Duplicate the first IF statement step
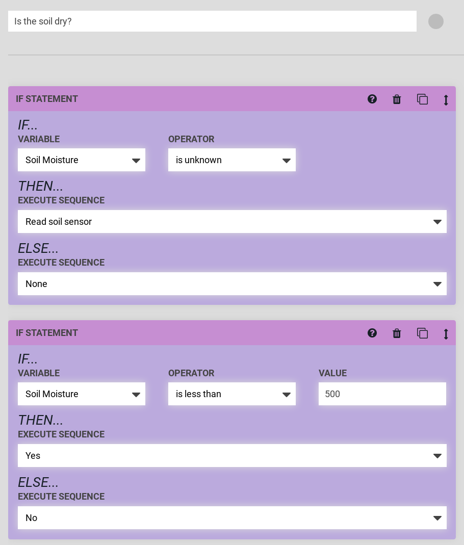Image resolution: width=464 pixels, height=545 pixels. pos(422,99)
